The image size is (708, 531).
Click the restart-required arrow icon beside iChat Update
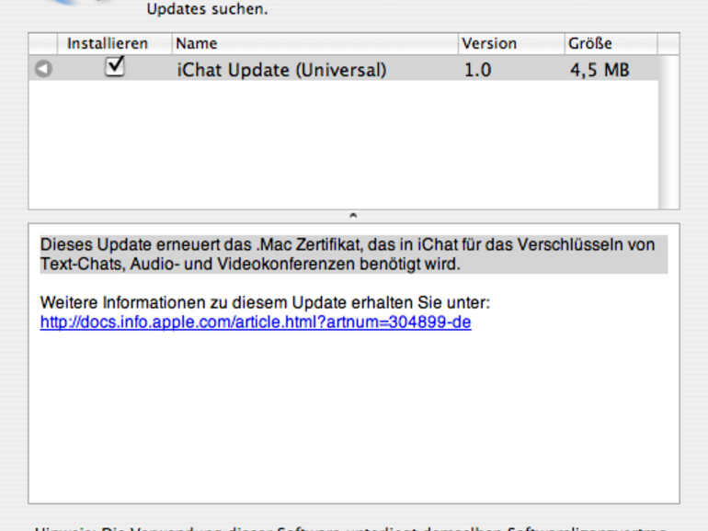point(43,69)
